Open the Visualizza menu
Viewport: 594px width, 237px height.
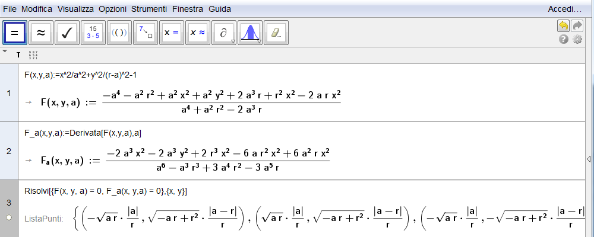(x=75, y=9)
